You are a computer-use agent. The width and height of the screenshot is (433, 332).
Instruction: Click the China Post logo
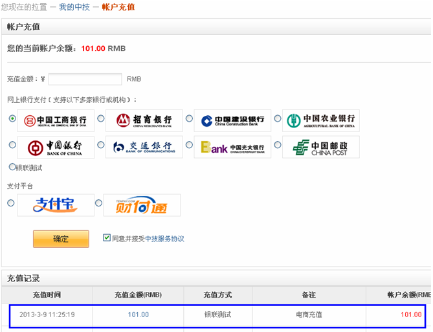pyautogui.click(x=320, y=147)
